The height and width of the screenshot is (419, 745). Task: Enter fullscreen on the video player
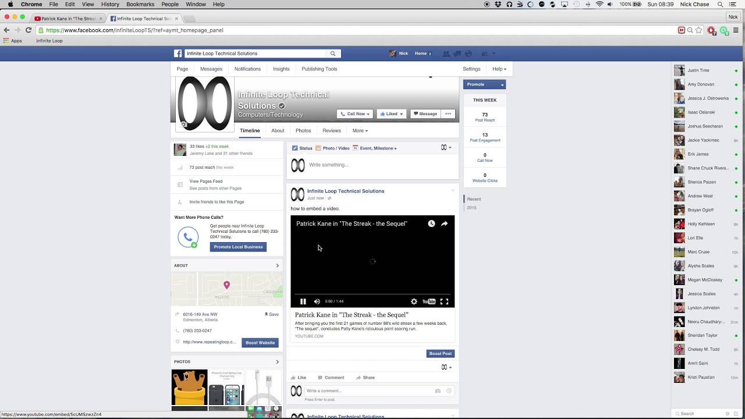coord(444,301)
